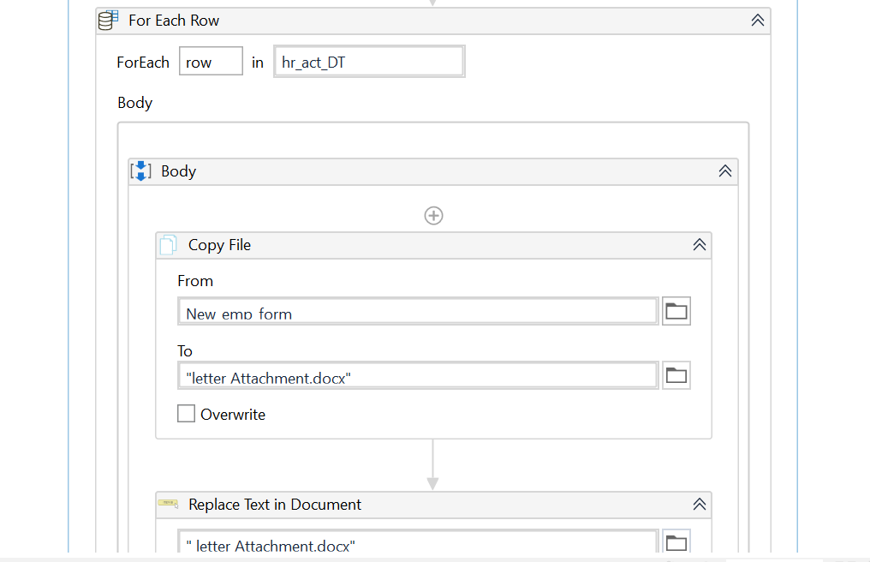870x562 pixels.
Task: Collapse the Replace Text in Document activity
Action: click(x=700, y=505)
